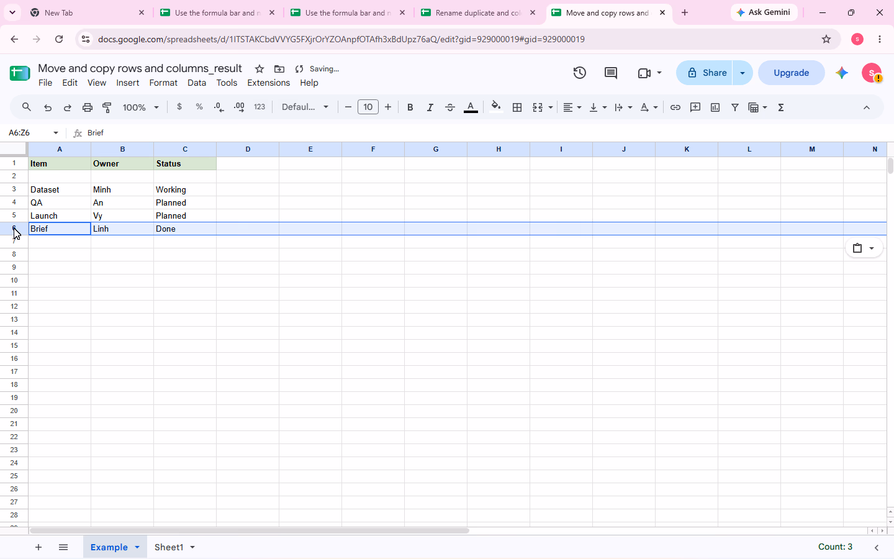Screen dimensions: 894x559
Task: Open the Data menu
Action: coord(197,83)
